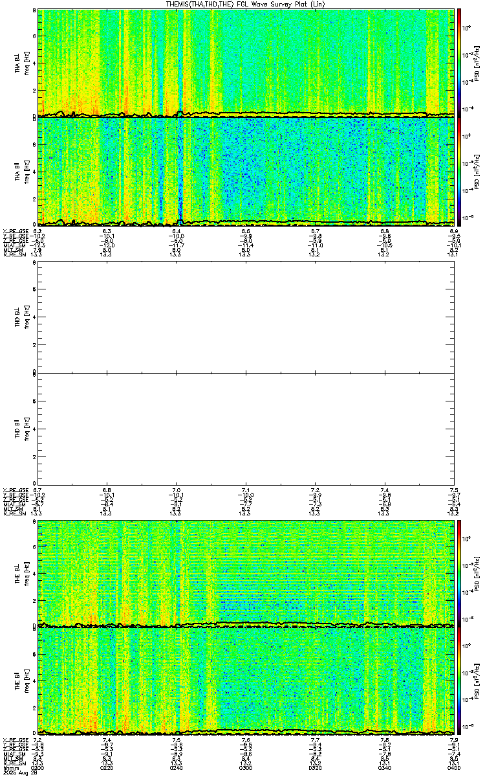This screenshot has height=777, width=485.
Task: Select the THA BL spectrogram panel
Action: pyautogui.click(x=246, y=63)
